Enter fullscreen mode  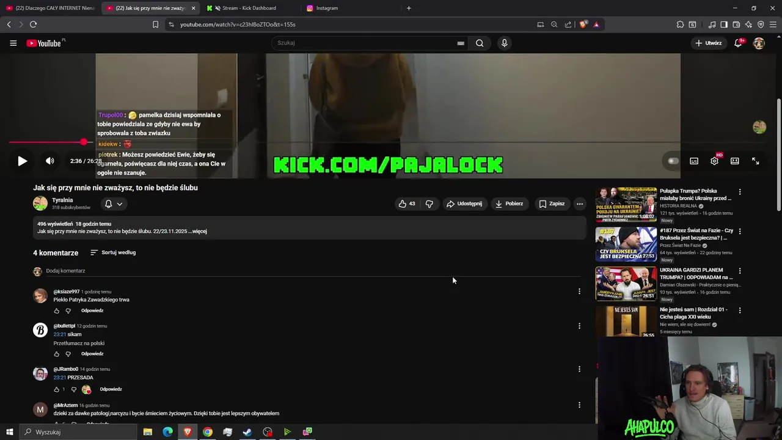coord(756,161)
